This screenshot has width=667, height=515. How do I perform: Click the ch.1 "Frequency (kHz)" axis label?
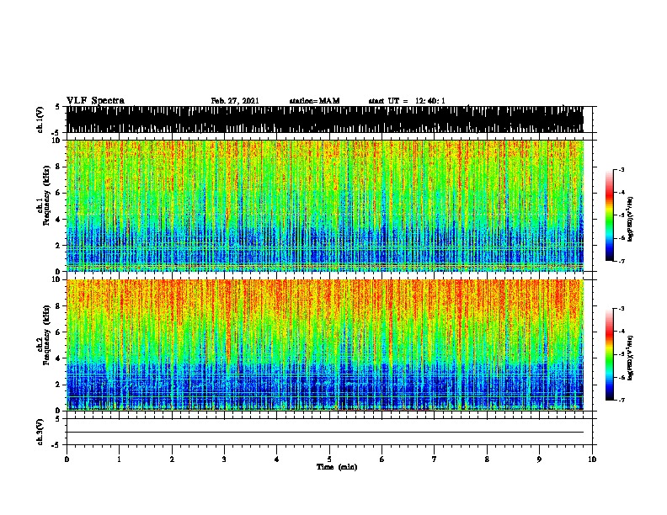coord(45,195)
